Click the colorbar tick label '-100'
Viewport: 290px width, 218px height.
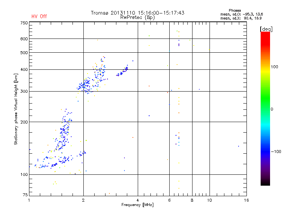point(276,152)
